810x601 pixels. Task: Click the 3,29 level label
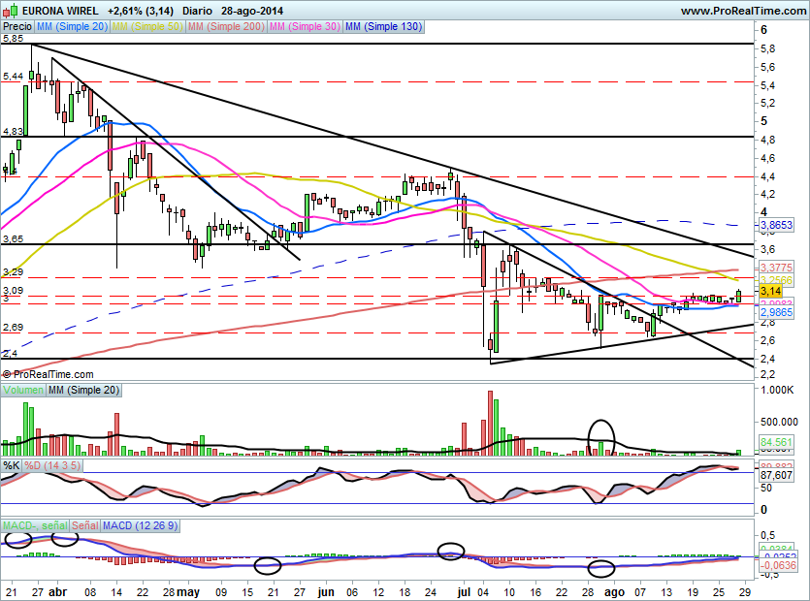click(x=13, y=272)
